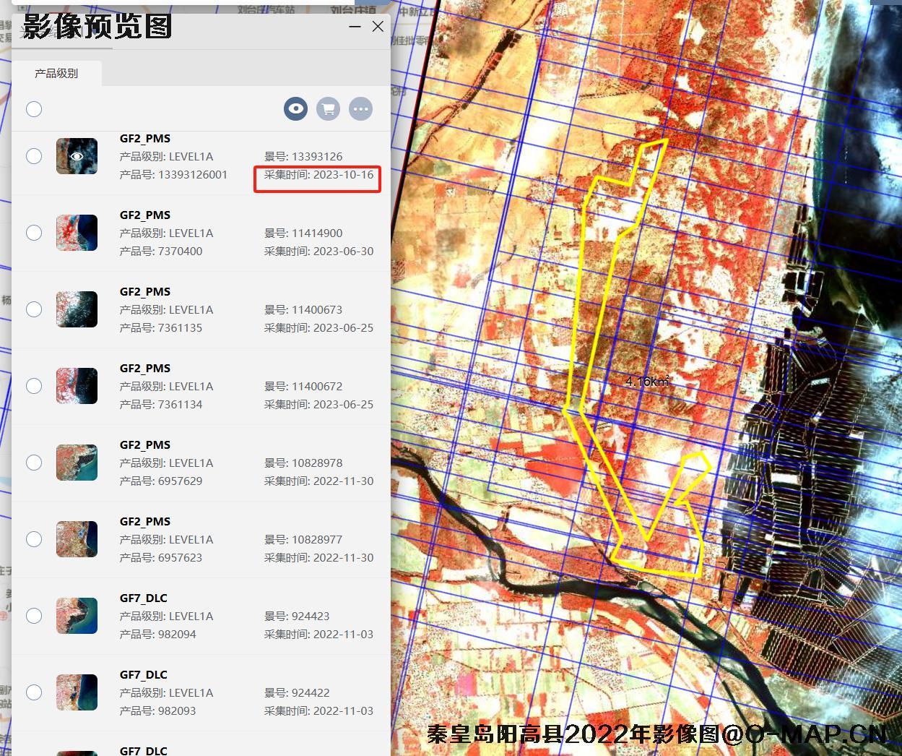
Task: Open the three-dots more options button
Action: tap(360, 109)
